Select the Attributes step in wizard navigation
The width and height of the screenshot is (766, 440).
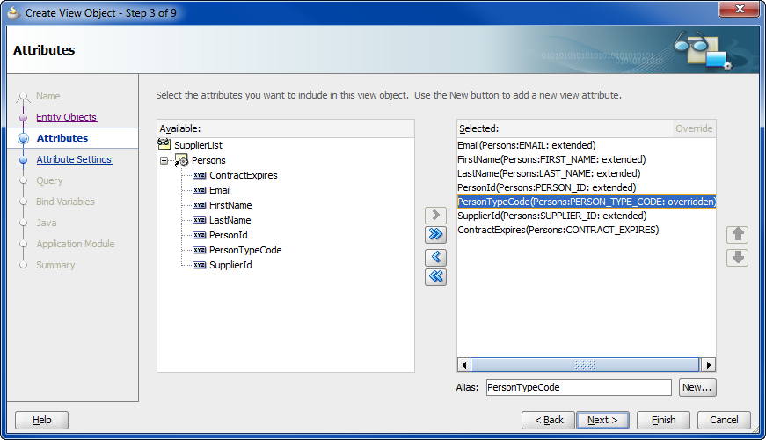pos(62,138)
